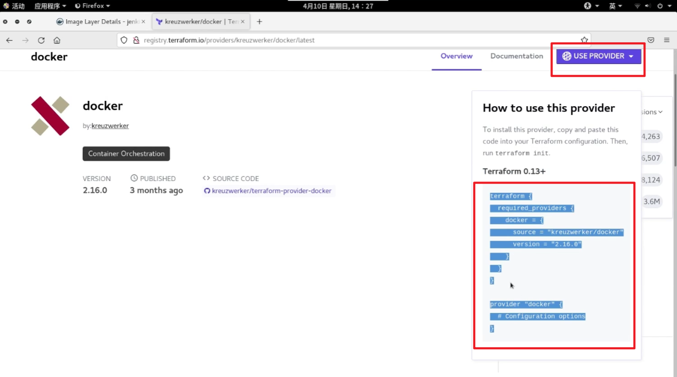The height and width of the screenshot is (377, 677).
Task: Expand the 应用程序 applications menu
Action: [50, 6]
